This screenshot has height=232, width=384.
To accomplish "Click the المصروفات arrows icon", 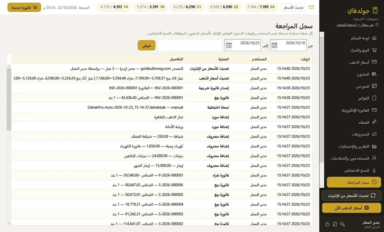I will (374, 134).
